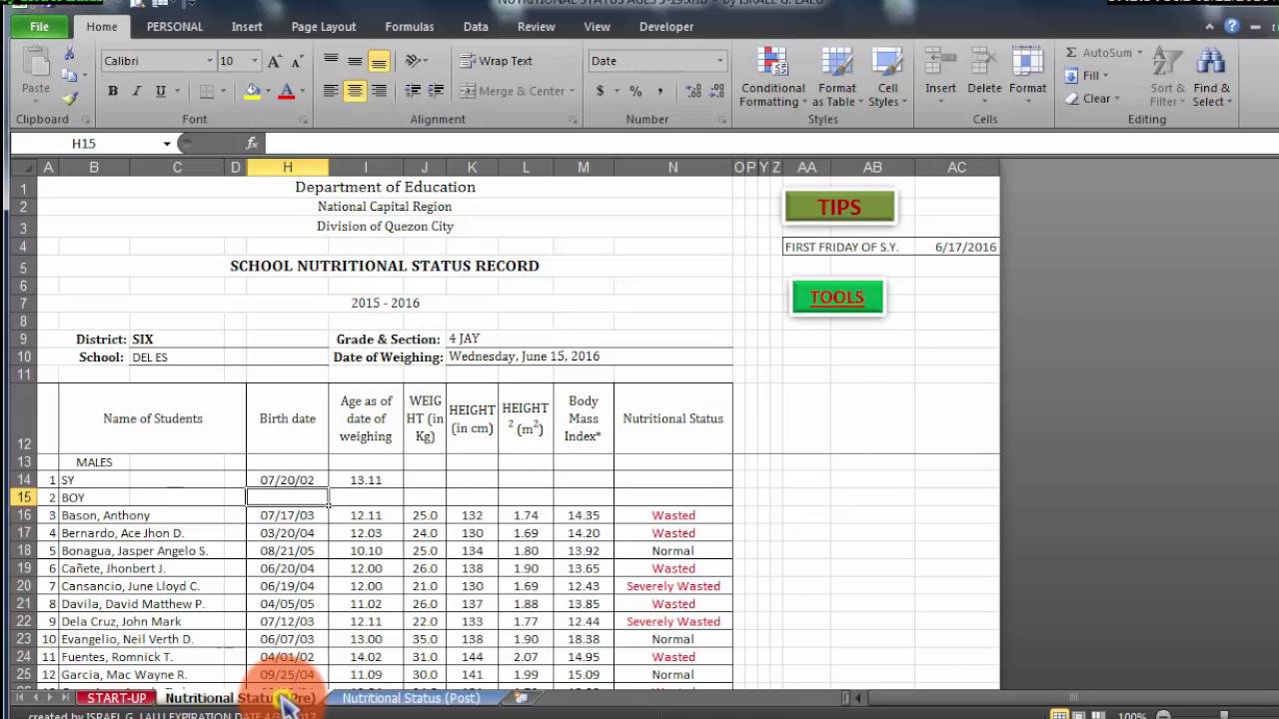Click Increase Decimal icon
The width and height of the screenshot is (1279, 719).
(693, 91)
